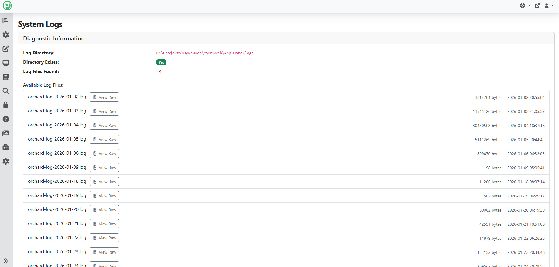Open the user account dropdown
The image size is (559, 267).
click(549, 6)
